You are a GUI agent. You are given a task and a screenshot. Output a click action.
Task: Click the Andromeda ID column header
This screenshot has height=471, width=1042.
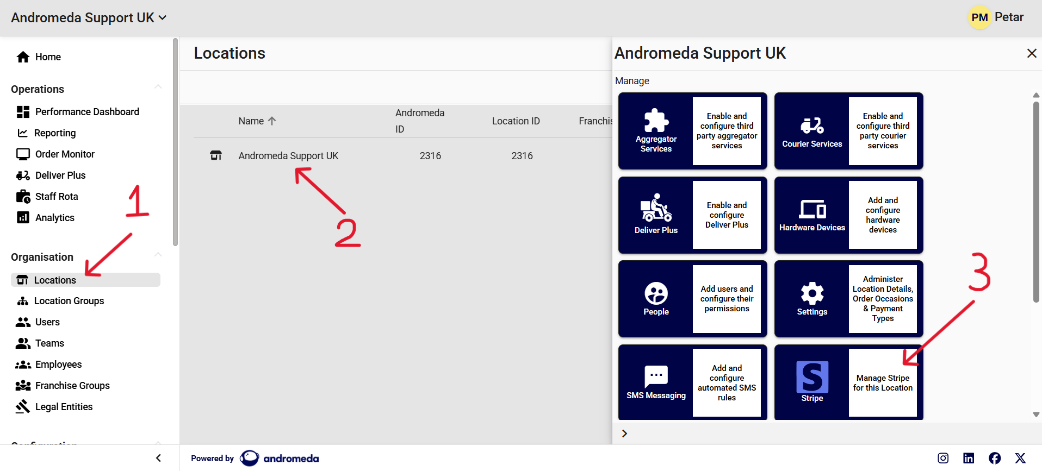(420, 121)
